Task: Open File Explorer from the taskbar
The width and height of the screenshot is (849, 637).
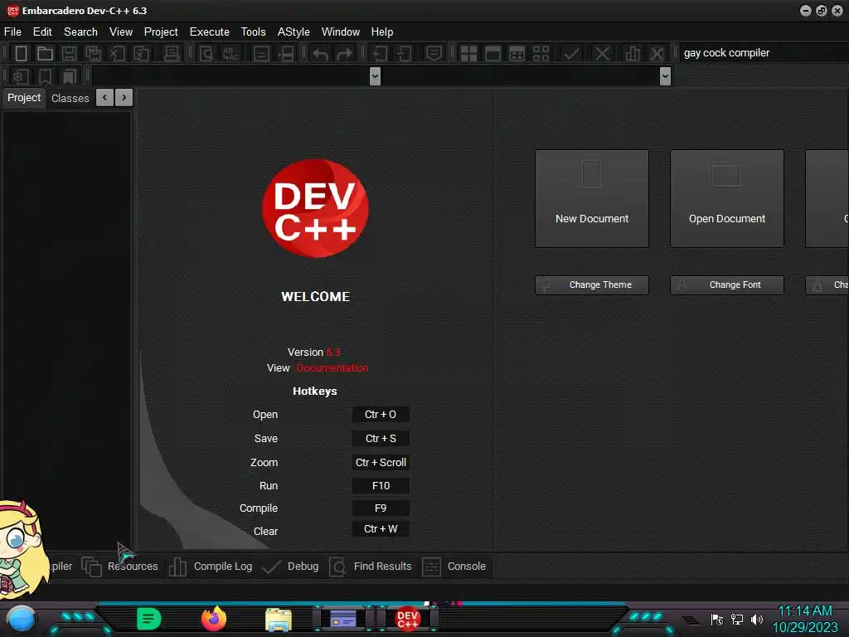Action: (279, 620)
